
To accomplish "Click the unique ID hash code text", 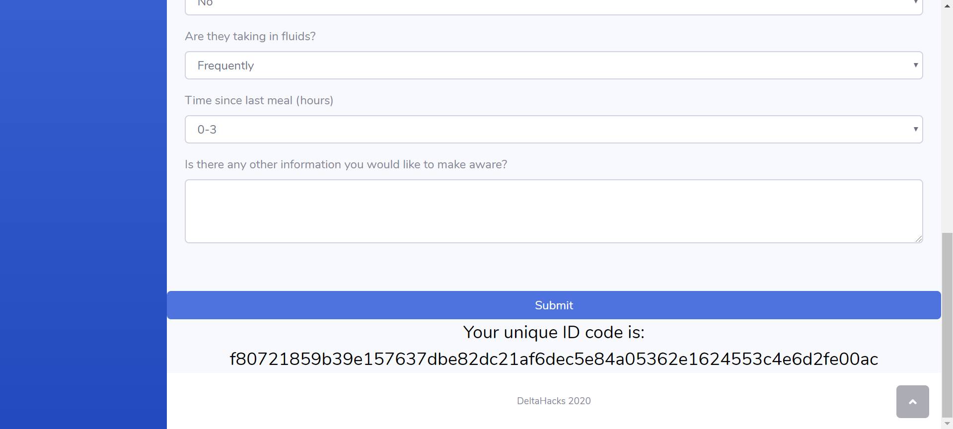I will [x=553, y=359].
